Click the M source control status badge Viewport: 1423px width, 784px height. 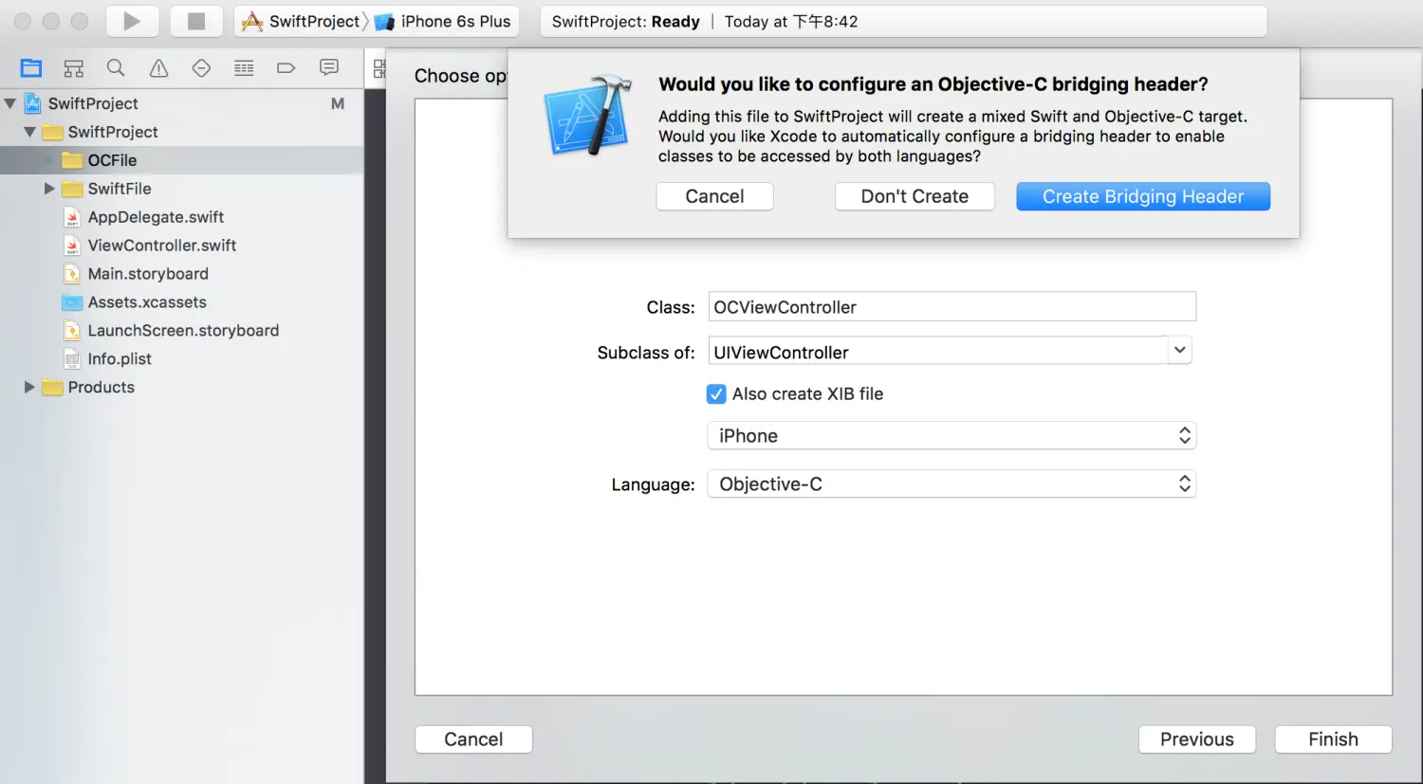tap(337, 103)
